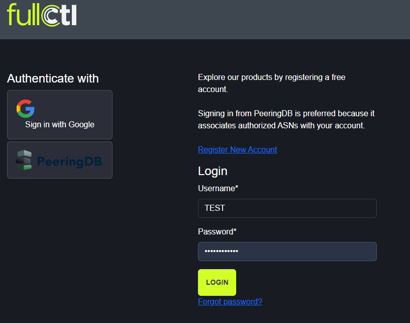This screenshot has height=323, width=410.
Task: Click the "Authenticate with" heading
Action: pos(53,78)
